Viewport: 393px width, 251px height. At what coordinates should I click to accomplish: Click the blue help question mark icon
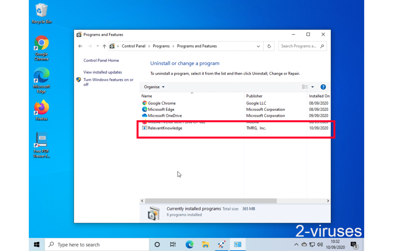click(323, 87)
